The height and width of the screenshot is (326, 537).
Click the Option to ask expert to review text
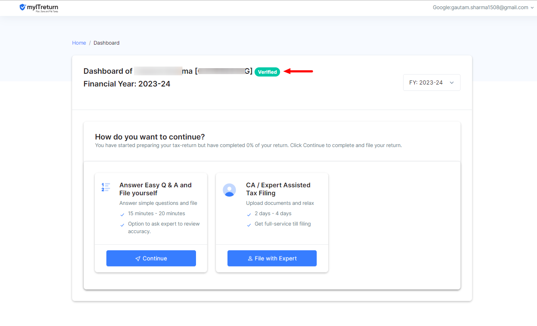(x=164, y=228)
